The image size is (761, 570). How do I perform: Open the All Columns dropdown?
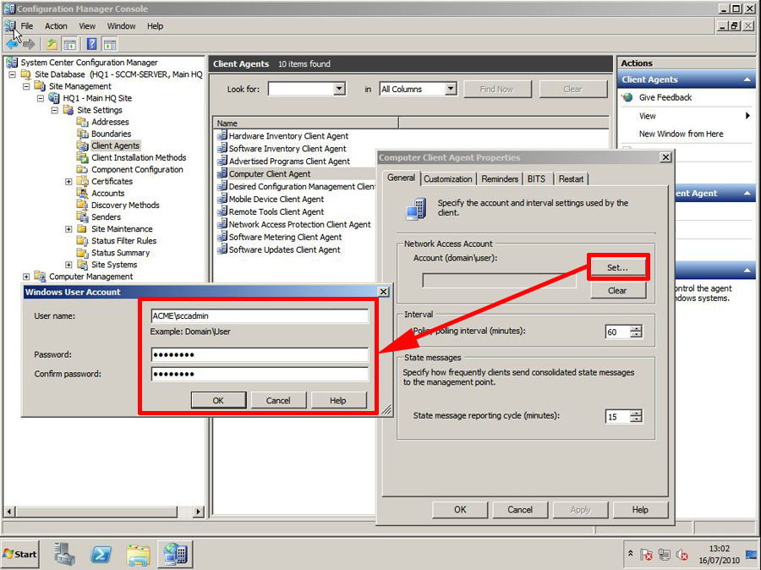click(x=451, y=89)
